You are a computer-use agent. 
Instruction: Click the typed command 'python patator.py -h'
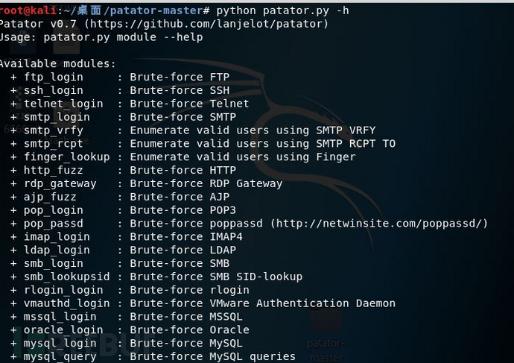(282, 11)
